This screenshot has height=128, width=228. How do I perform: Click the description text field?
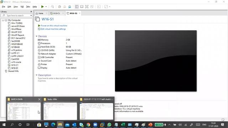[x=58, y=80]
